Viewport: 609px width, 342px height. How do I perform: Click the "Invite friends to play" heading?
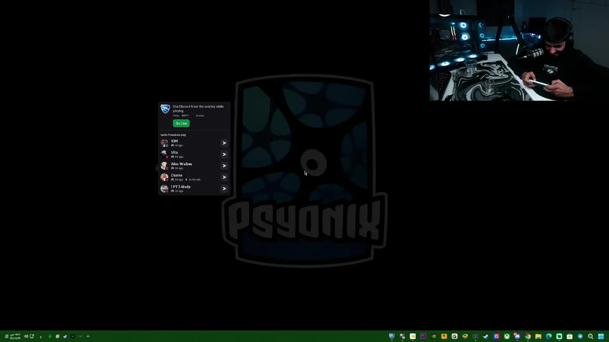pos(173,135)
